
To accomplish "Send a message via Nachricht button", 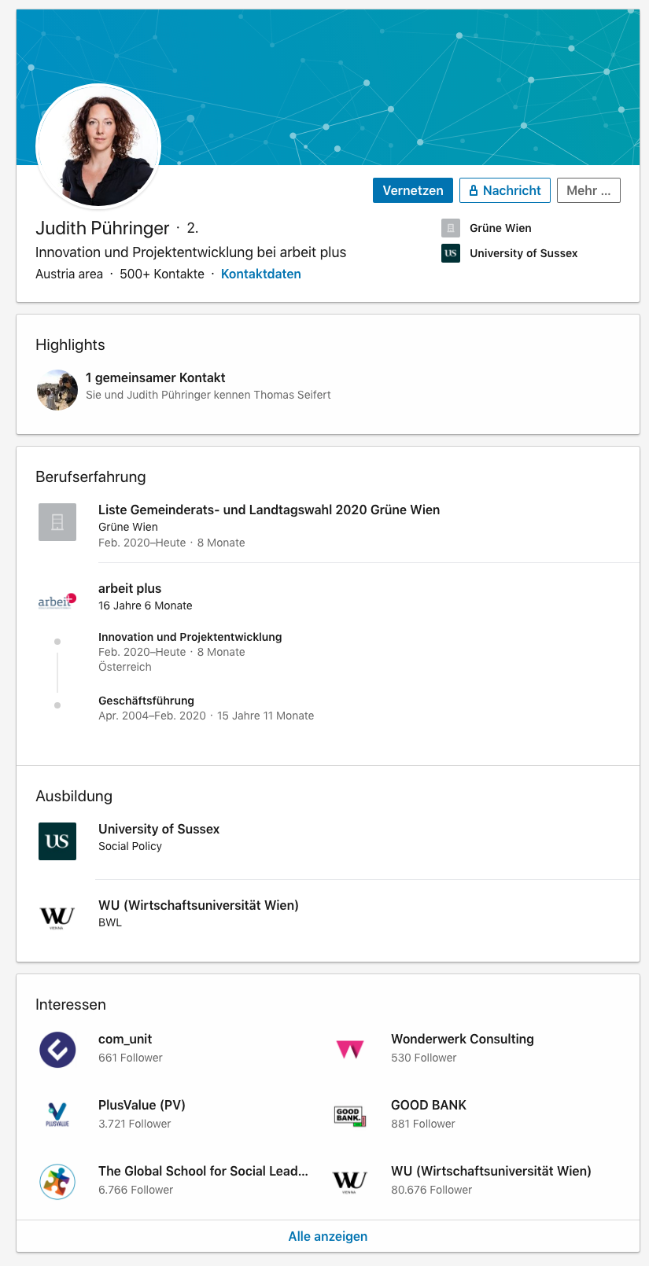I will click(x=505, y=190).
